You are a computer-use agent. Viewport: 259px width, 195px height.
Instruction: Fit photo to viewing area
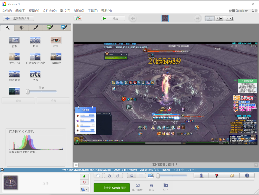coord(132,176)
